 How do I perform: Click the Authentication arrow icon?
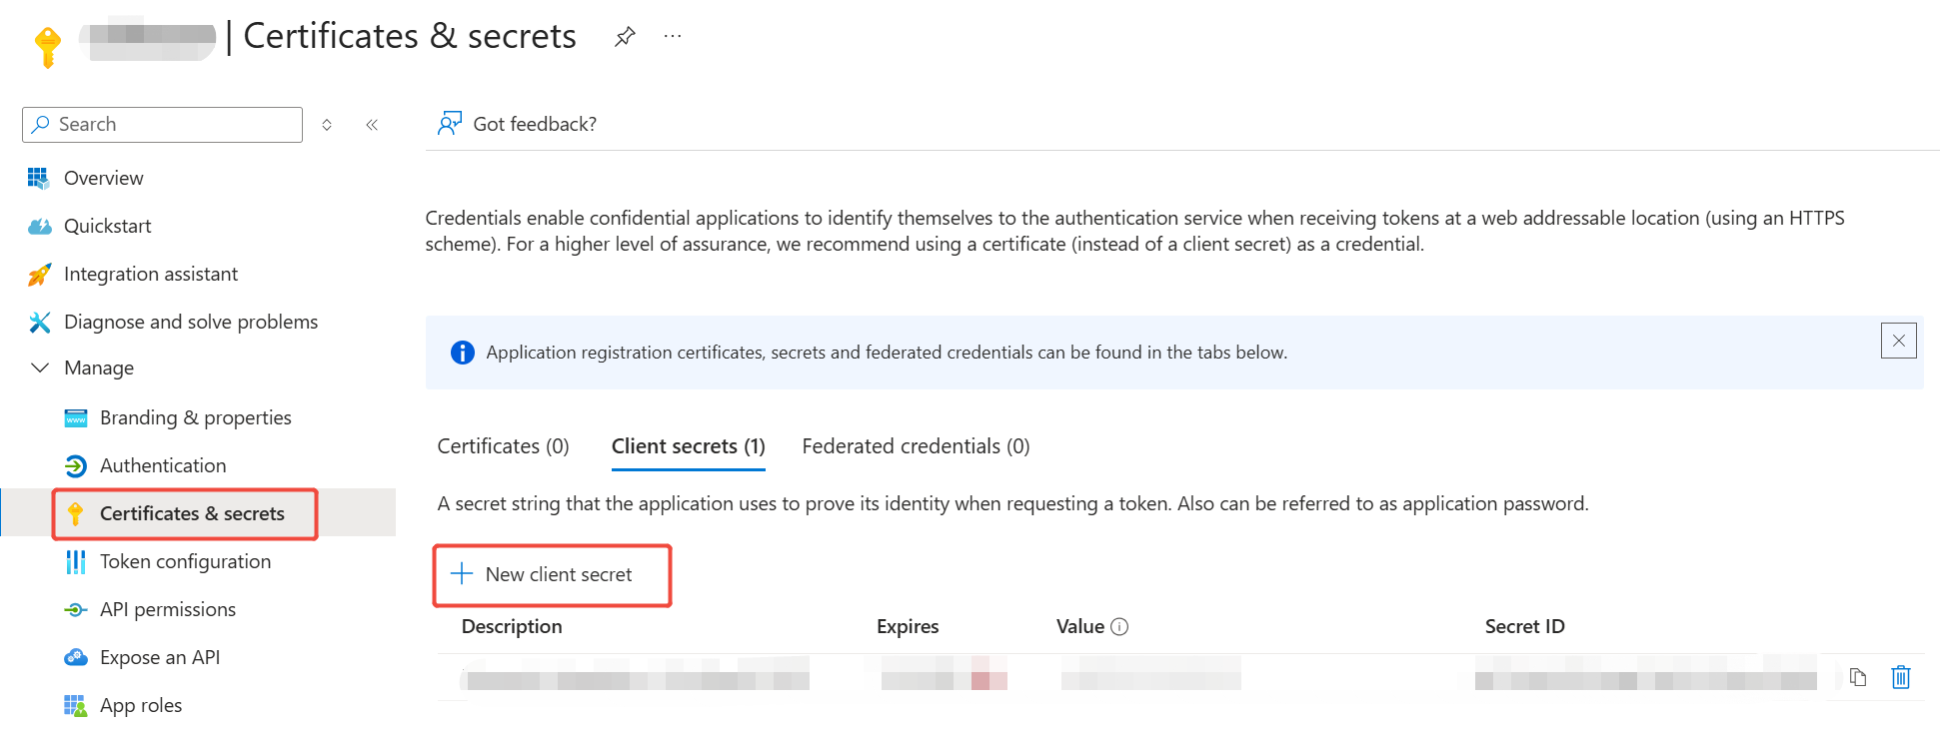tap(76, 465)
